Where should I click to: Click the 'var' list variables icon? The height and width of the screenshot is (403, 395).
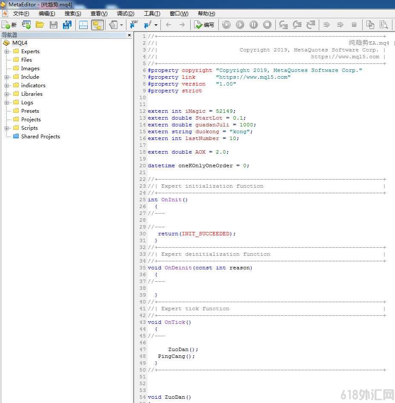pos(134,25)
